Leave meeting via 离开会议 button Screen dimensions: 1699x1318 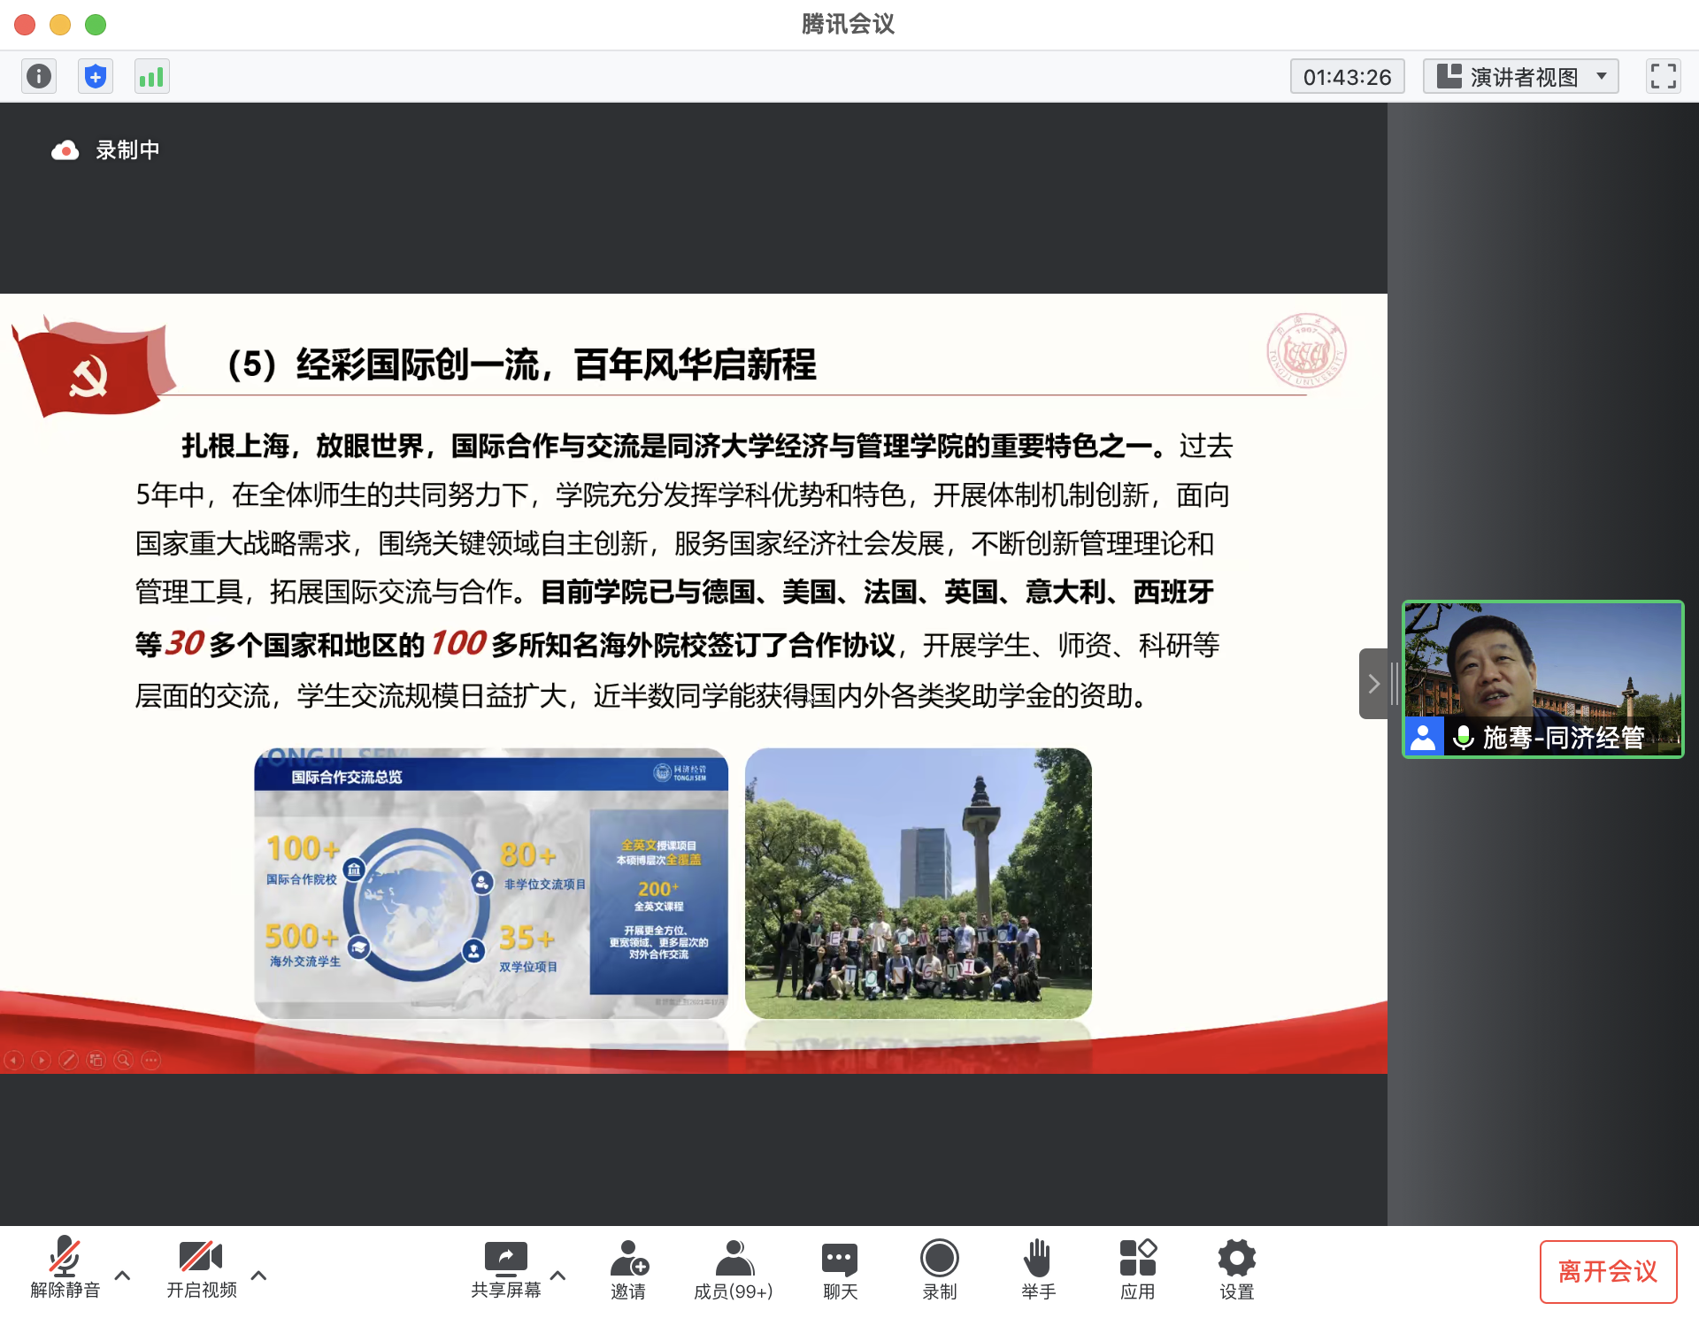(x=1607, y=1272)
